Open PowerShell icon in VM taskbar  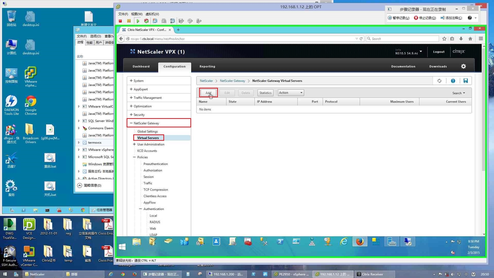tap(280, 241)
